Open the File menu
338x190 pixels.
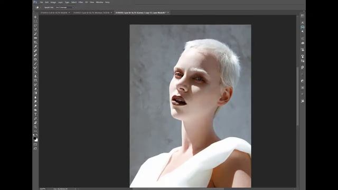(41, 2)
